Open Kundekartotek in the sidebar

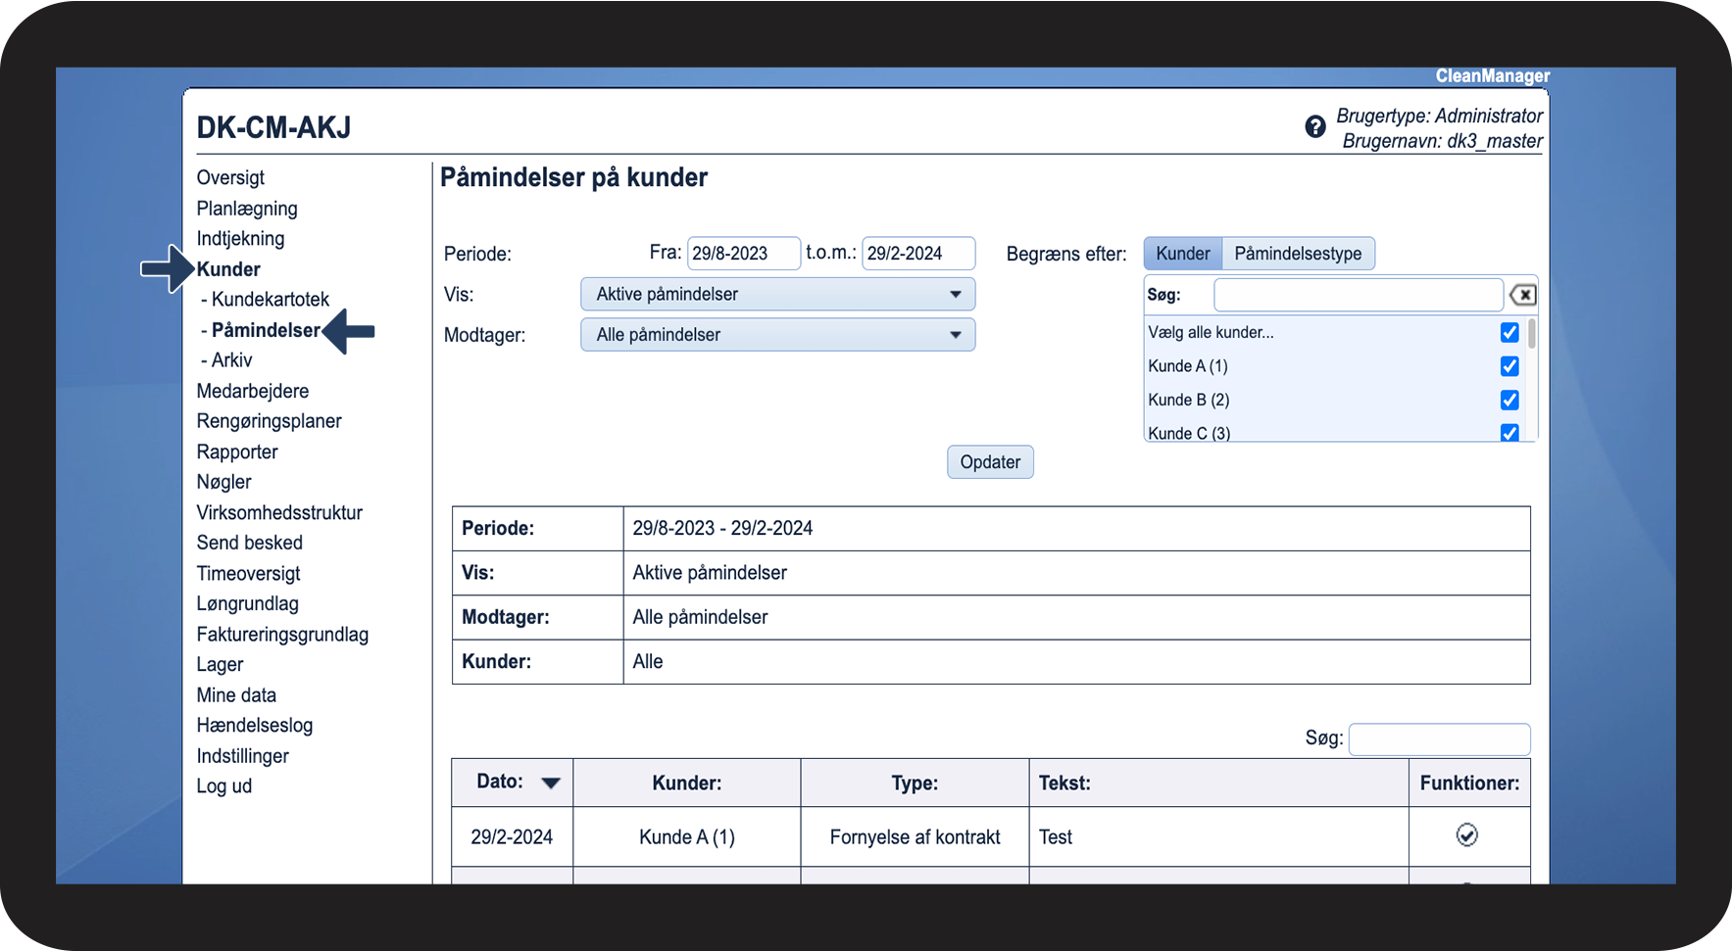[270, 300]
